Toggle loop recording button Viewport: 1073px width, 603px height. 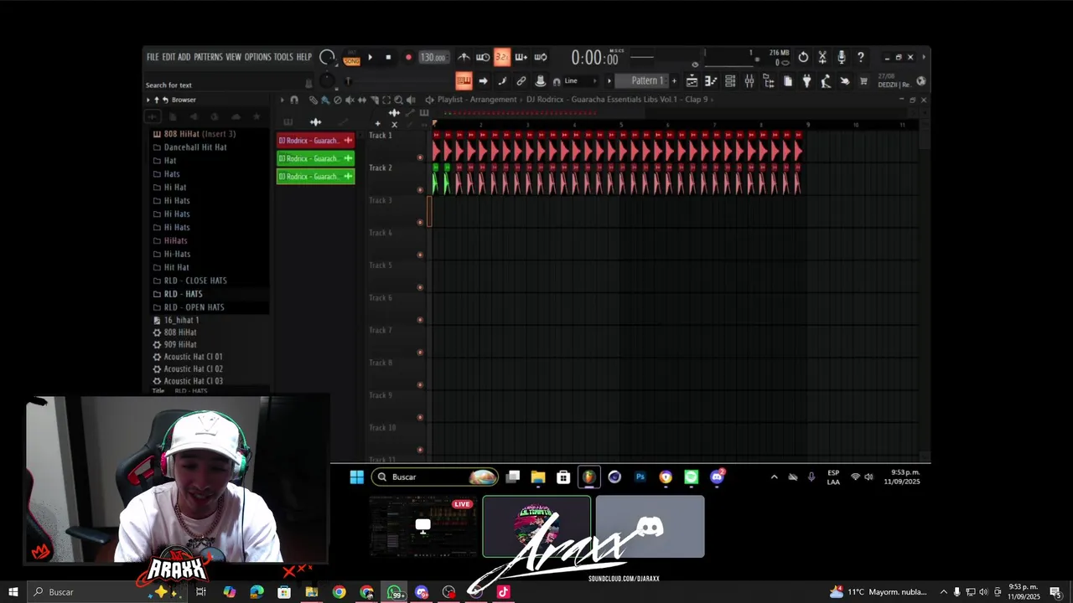click(541, 57)
